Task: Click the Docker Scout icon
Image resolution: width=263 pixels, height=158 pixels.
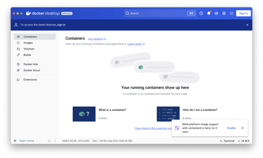Action: click(18, 70)
